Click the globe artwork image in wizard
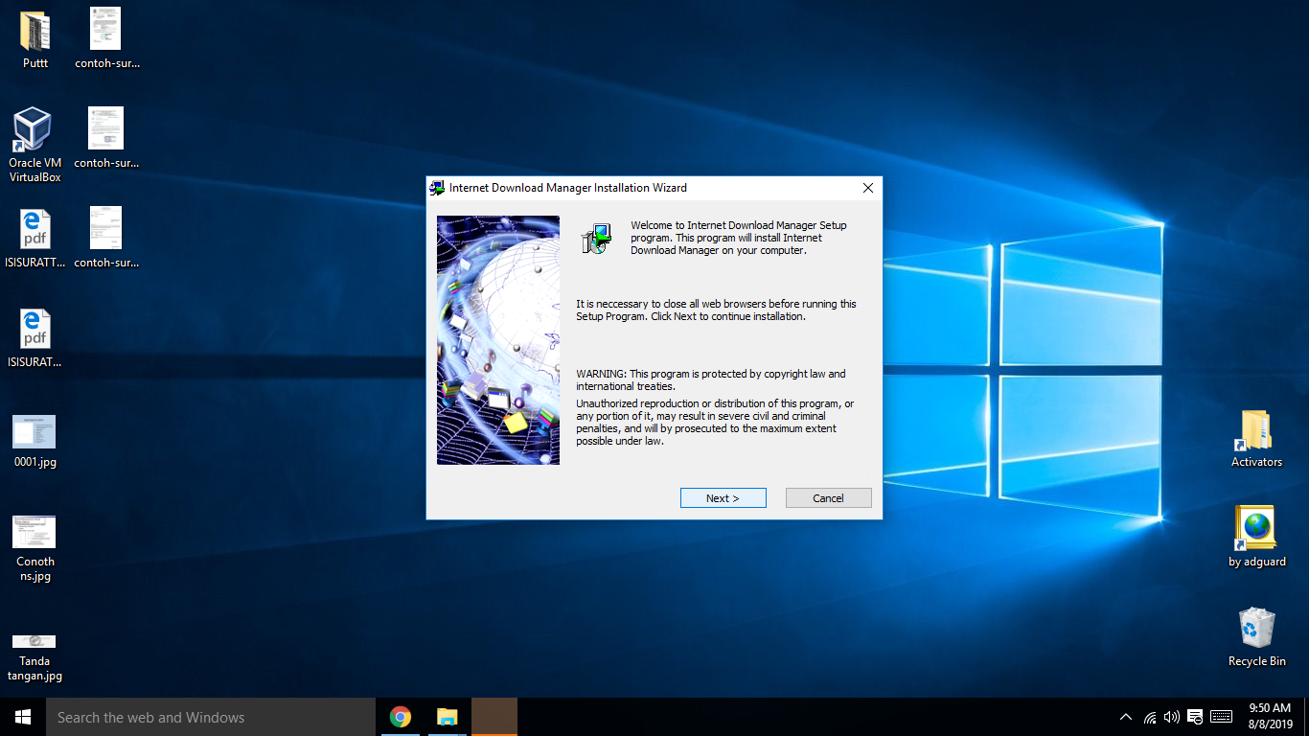The height and width of the screenshot is (736, 1309). click(x=498, y=340)
